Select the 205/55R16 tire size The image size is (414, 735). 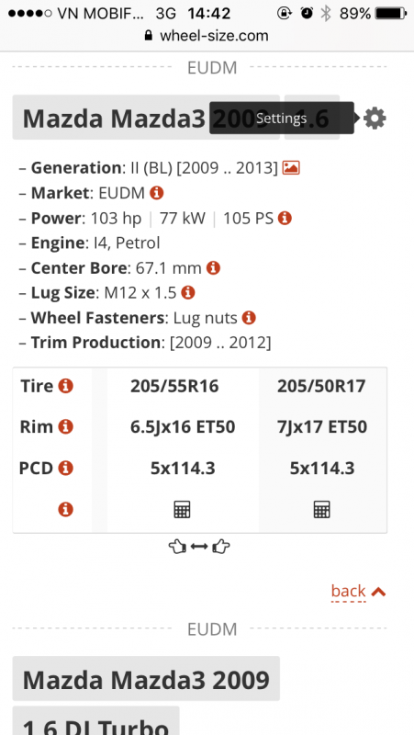174,386
